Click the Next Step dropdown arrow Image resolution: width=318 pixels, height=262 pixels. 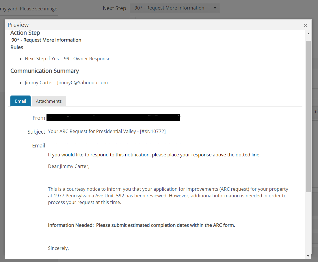pyautogui.click(x=215, y=8)
